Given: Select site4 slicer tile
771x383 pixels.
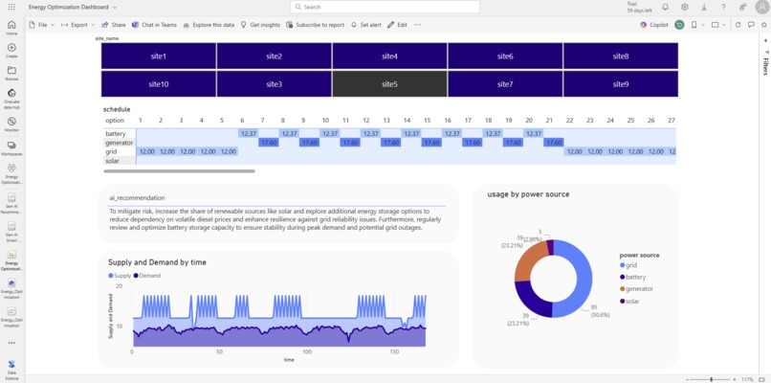Looking at the screenshot, I should pos(389,56).
